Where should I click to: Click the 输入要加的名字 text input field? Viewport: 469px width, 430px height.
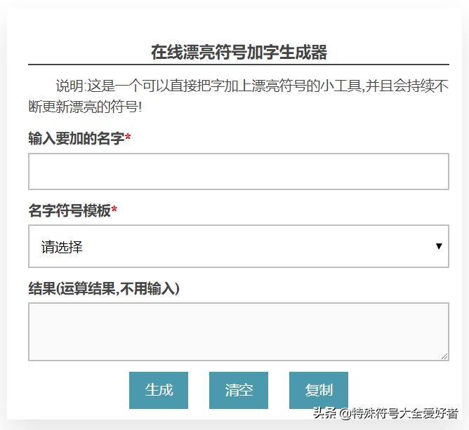tap(238, 171)
